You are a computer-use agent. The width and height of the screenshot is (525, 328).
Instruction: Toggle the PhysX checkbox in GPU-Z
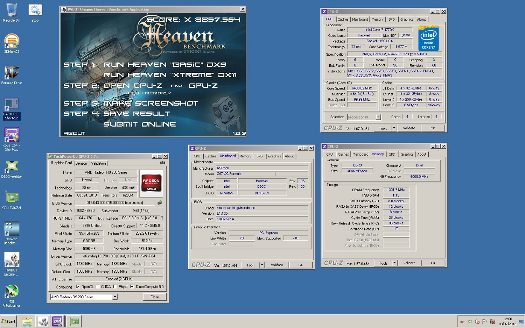click(x=115, y=287)
